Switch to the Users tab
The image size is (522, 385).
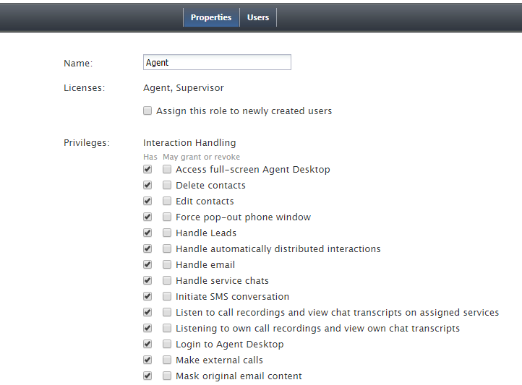coord(258,17)
